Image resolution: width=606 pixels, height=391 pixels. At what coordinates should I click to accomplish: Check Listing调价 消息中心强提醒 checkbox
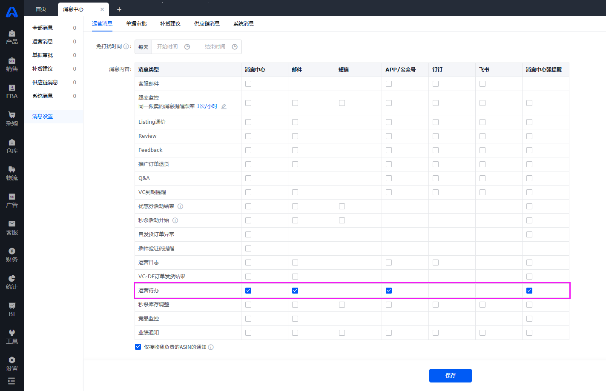tap(529, 122)
